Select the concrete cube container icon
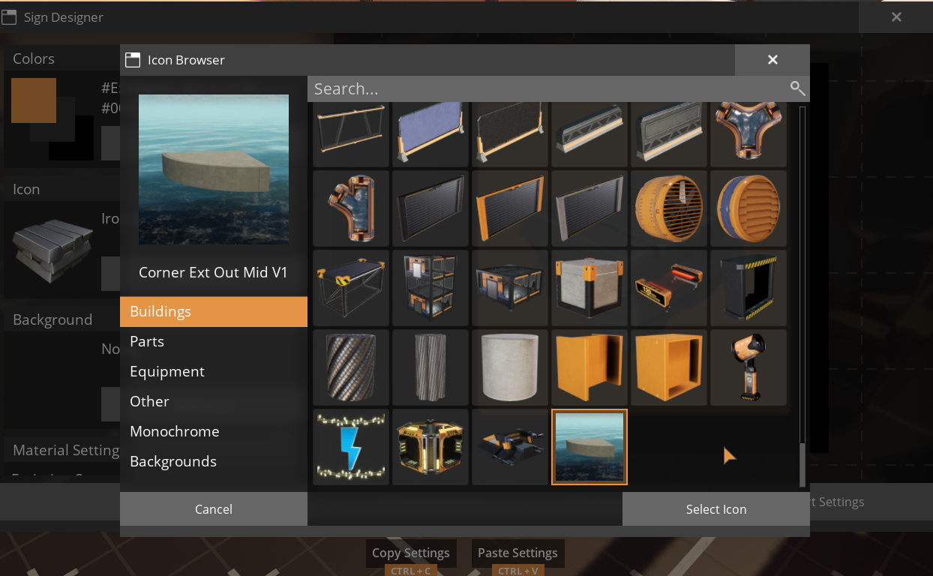 [589, 287]
